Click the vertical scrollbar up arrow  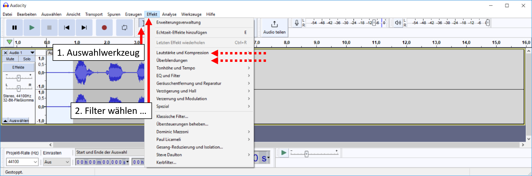(529, 51)
